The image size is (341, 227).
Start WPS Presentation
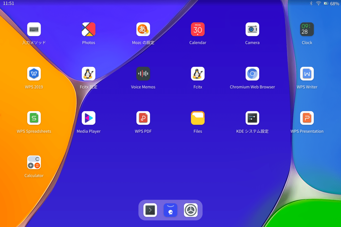tap(307, 118)
